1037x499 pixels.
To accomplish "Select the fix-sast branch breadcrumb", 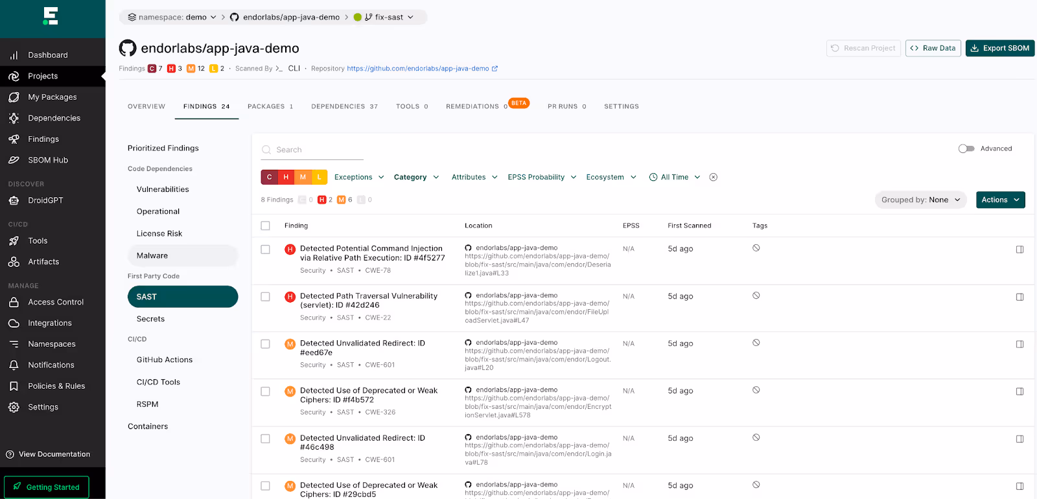I will pos(383,17).
